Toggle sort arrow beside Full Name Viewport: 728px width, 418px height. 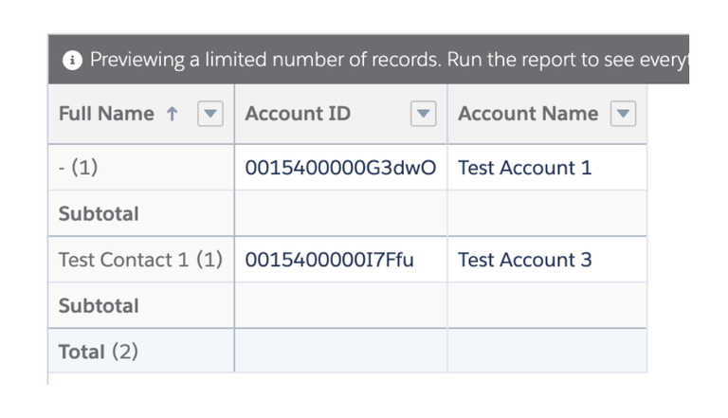172,114
